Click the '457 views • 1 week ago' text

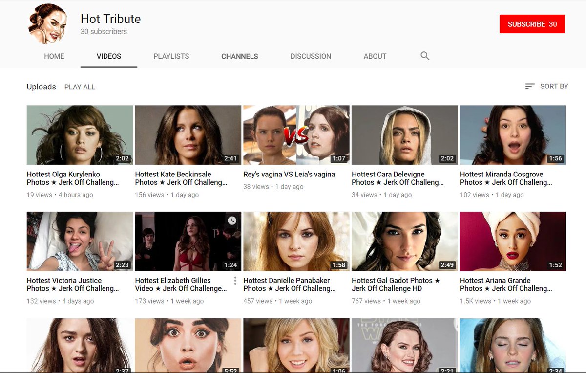pos(277,301)
